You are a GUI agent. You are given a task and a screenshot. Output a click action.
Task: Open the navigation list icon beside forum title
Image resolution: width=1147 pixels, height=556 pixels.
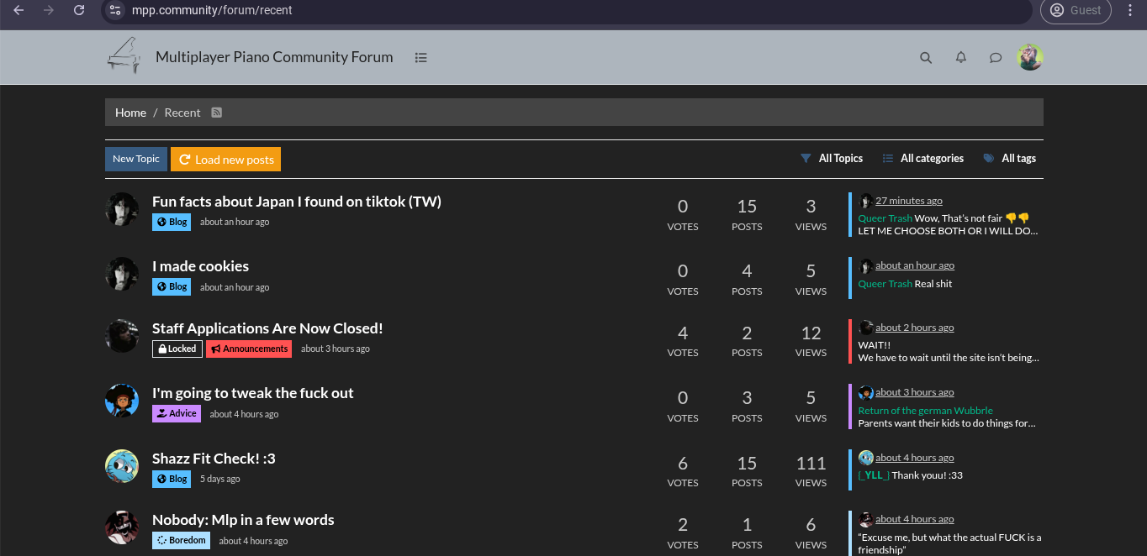pos(420,58)
